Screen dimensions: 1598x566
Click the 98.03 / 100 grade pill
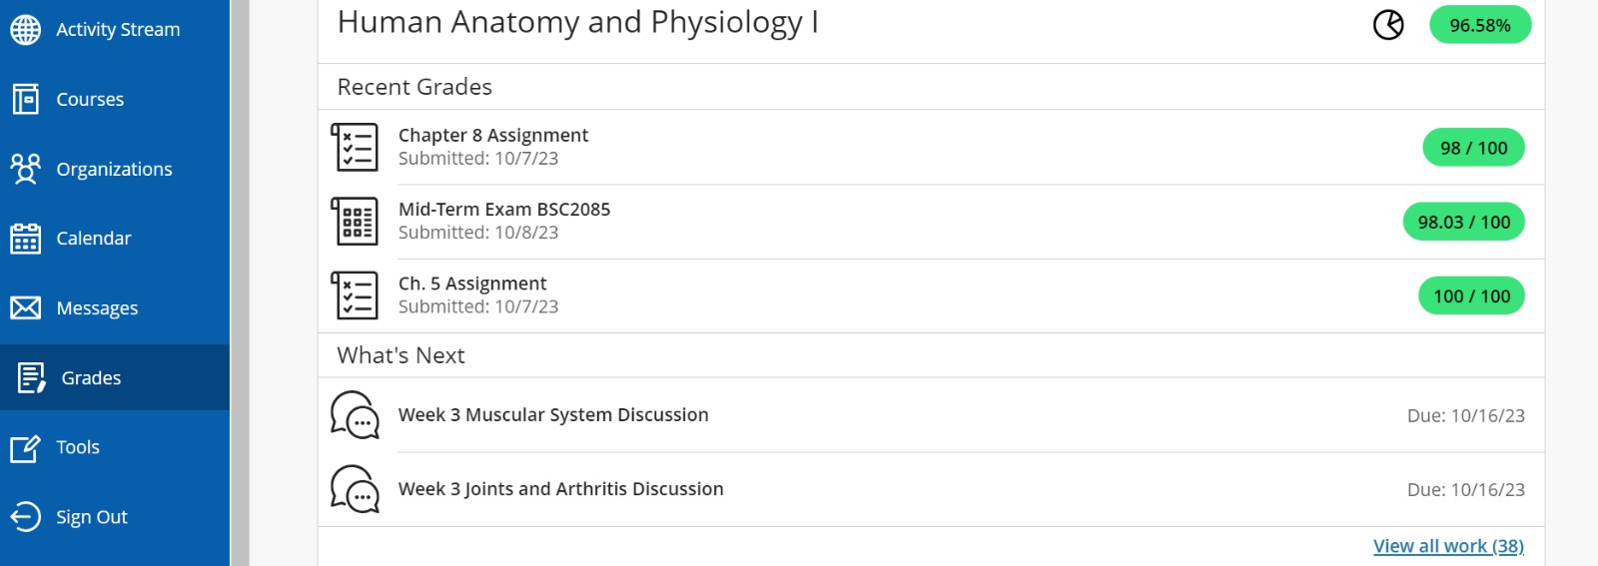coord(1463,222)
